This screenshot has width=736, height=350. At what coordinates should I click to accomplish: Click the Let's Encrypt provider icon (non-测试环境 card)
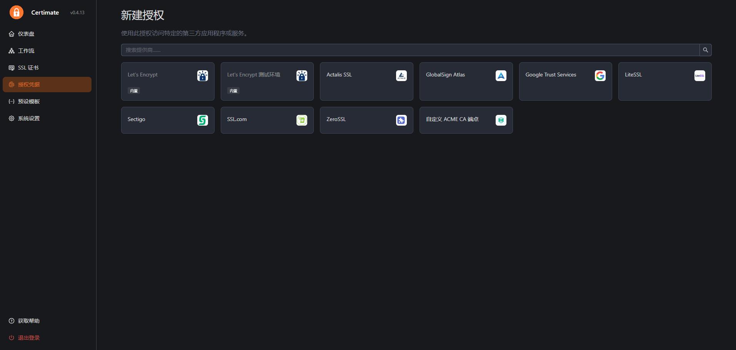[x=203, y=76]
